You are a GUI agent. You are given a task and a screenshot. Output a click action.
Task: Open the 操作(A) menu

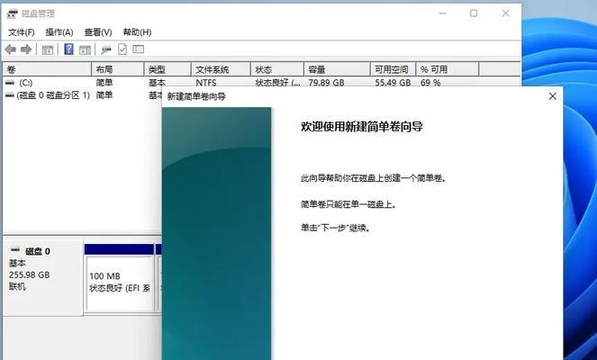(x=59, y=32)
